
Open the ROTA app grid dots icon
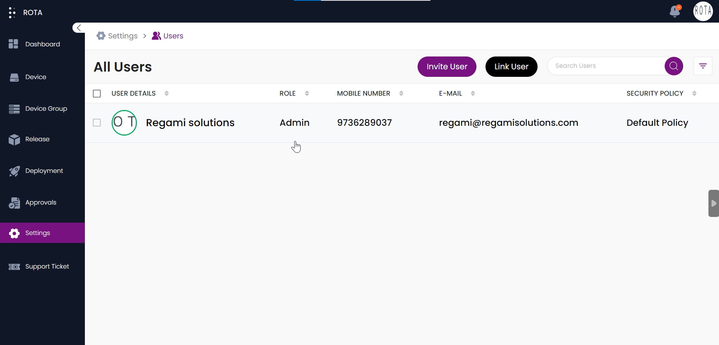point(12,12)
